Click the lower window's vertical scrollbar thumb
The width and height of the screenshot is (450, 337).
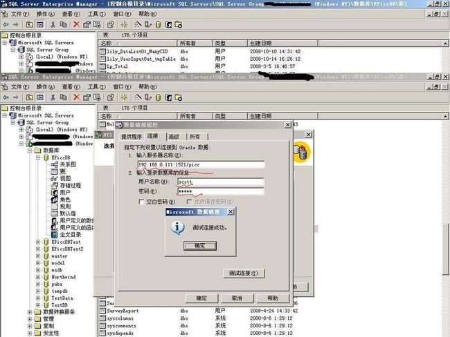[x=446, y=249]
